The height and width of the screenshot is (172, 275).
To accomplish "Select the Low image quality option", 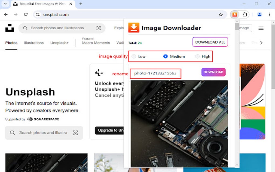I will 134,56.
